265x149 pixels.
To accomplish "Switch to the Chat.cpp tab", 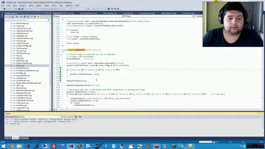I will pos(70,13).
